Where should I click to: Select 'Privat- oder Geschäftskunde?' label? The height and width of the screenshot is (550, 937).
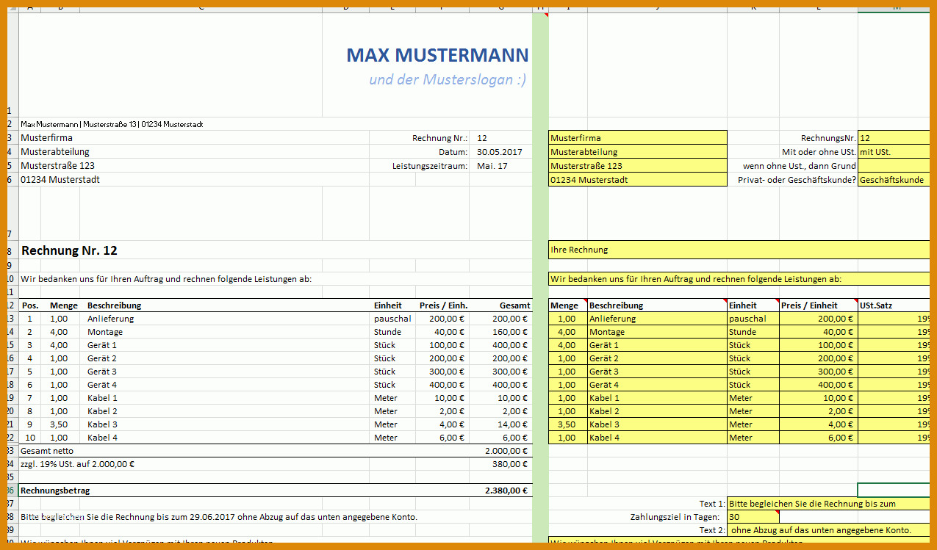coord(797,180)
